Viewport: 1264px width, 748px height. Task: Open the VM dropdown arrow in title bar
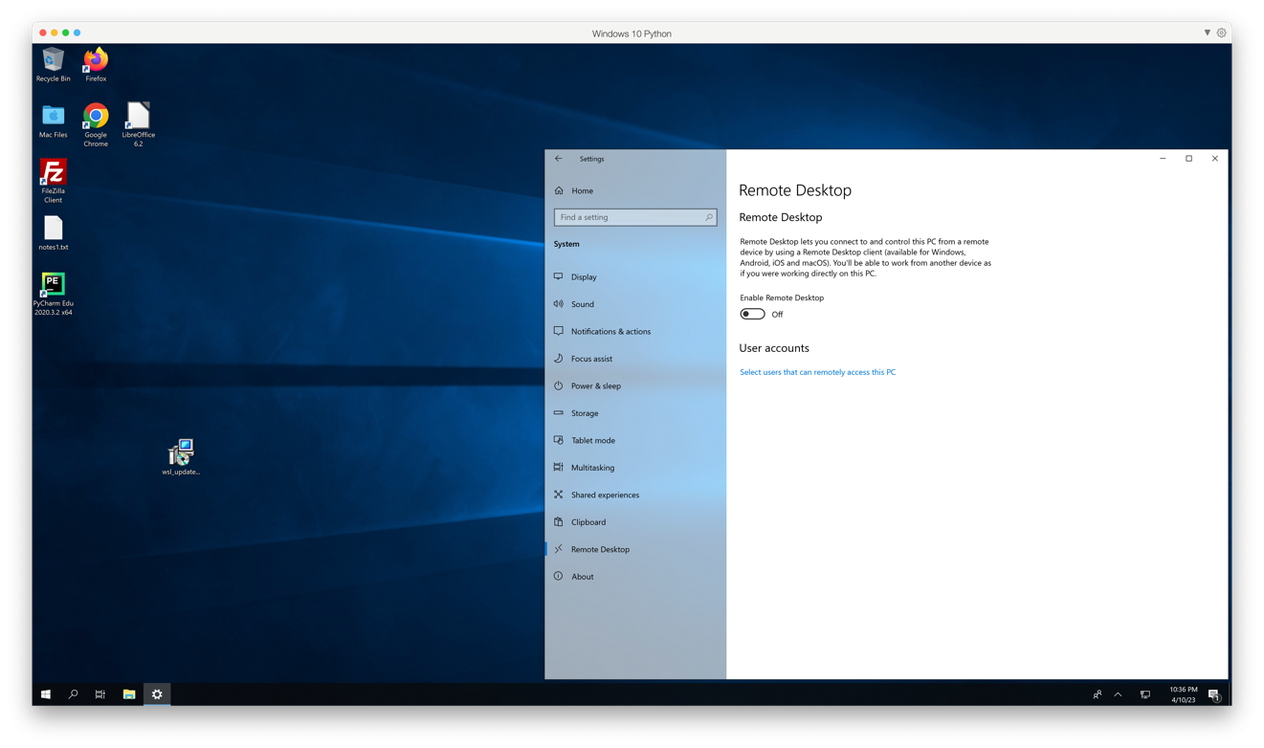click(x=1207, y=33)
